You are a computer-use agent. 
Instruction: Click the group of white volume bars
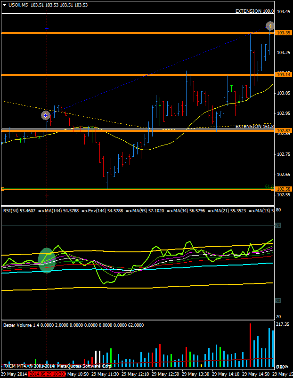point(98,359)
